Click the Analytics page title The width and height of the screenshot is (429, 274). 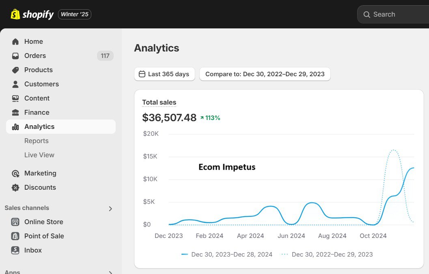coord(157,48)
